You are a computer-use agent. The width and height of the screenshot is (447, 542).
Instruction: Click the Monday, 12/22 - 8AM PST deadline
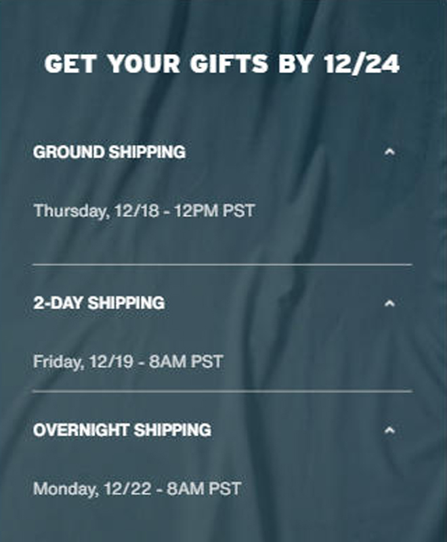137,488
